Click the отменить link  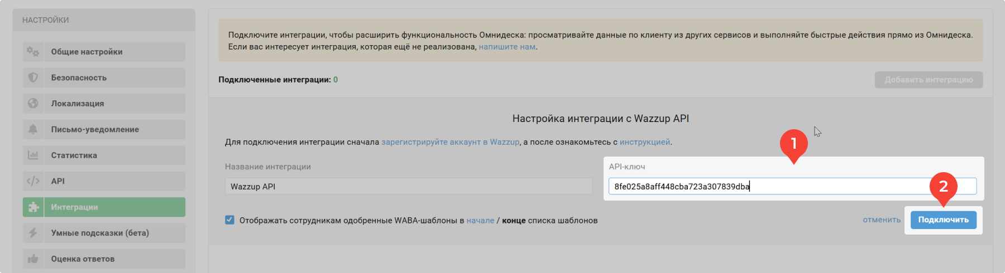pos(882,220)
